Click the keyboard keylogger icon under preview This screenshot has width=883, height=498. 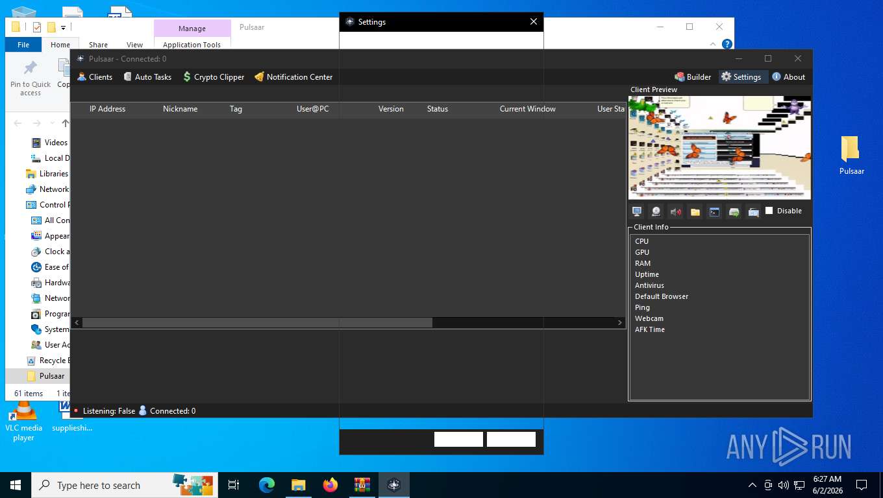pos(753,211)
